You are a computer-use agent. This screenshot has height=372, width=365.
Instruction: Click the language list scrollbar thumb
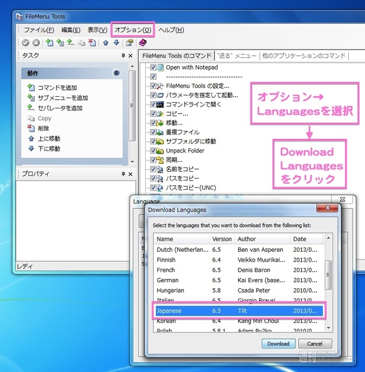328,275
